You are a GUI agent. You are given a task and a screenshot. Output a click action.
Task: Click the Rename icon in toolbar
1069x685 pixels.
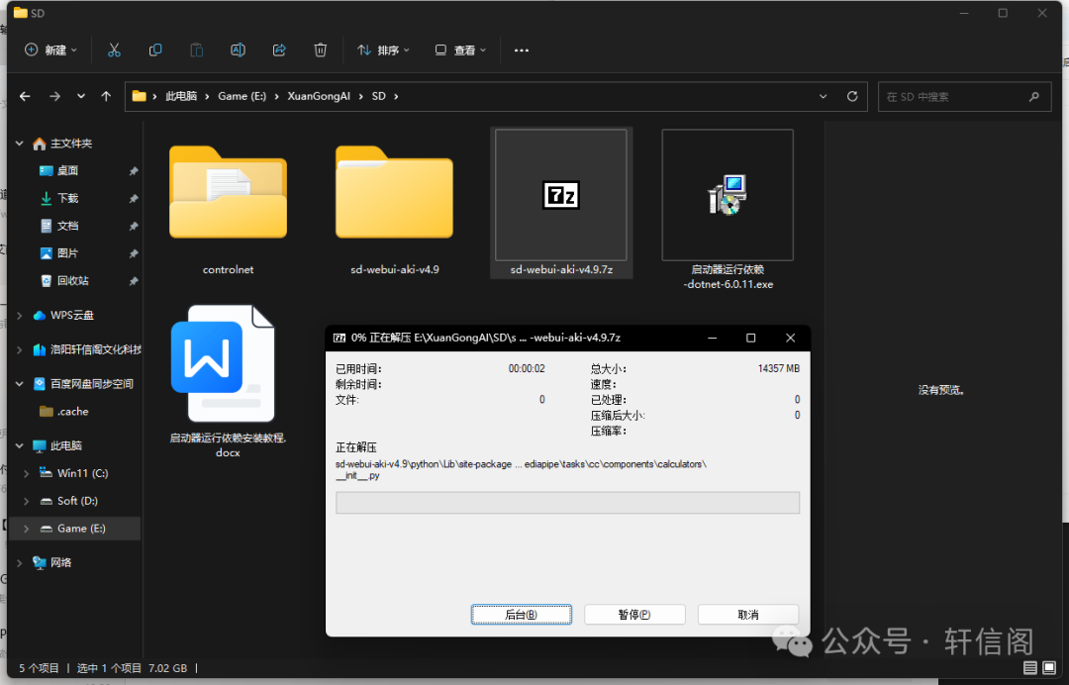click(238, 49)
